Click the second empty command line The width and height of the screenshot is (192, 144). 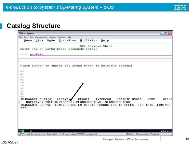click(95, 60)
